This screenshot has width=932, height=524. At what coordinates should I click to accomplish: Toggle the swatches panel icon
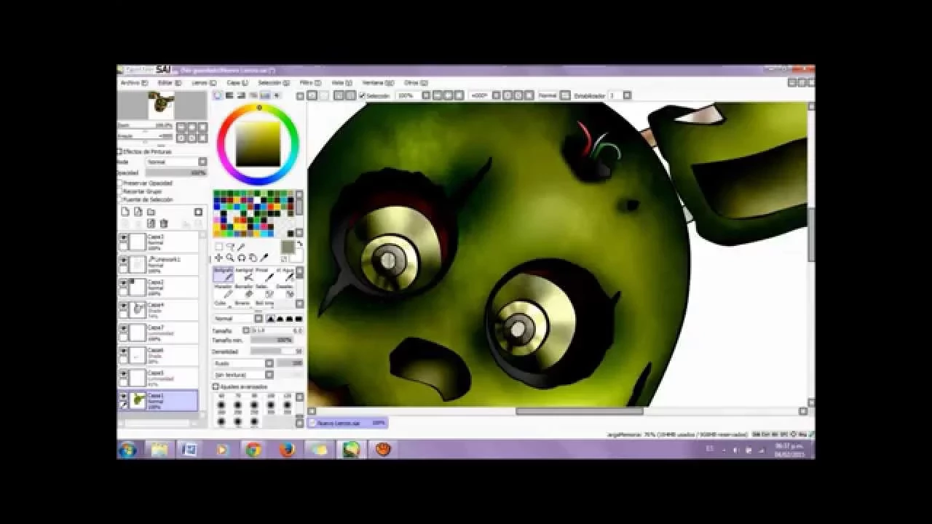[265, 95]
